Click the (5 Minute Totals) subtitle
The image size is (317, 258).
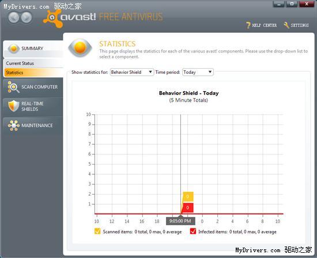188,100
